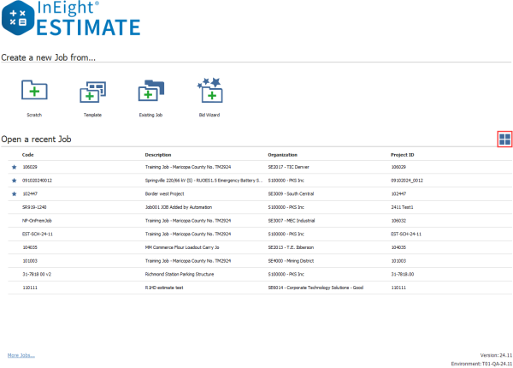
Task: Click organization SE3009 - South Central
Action: coord(291,193)
